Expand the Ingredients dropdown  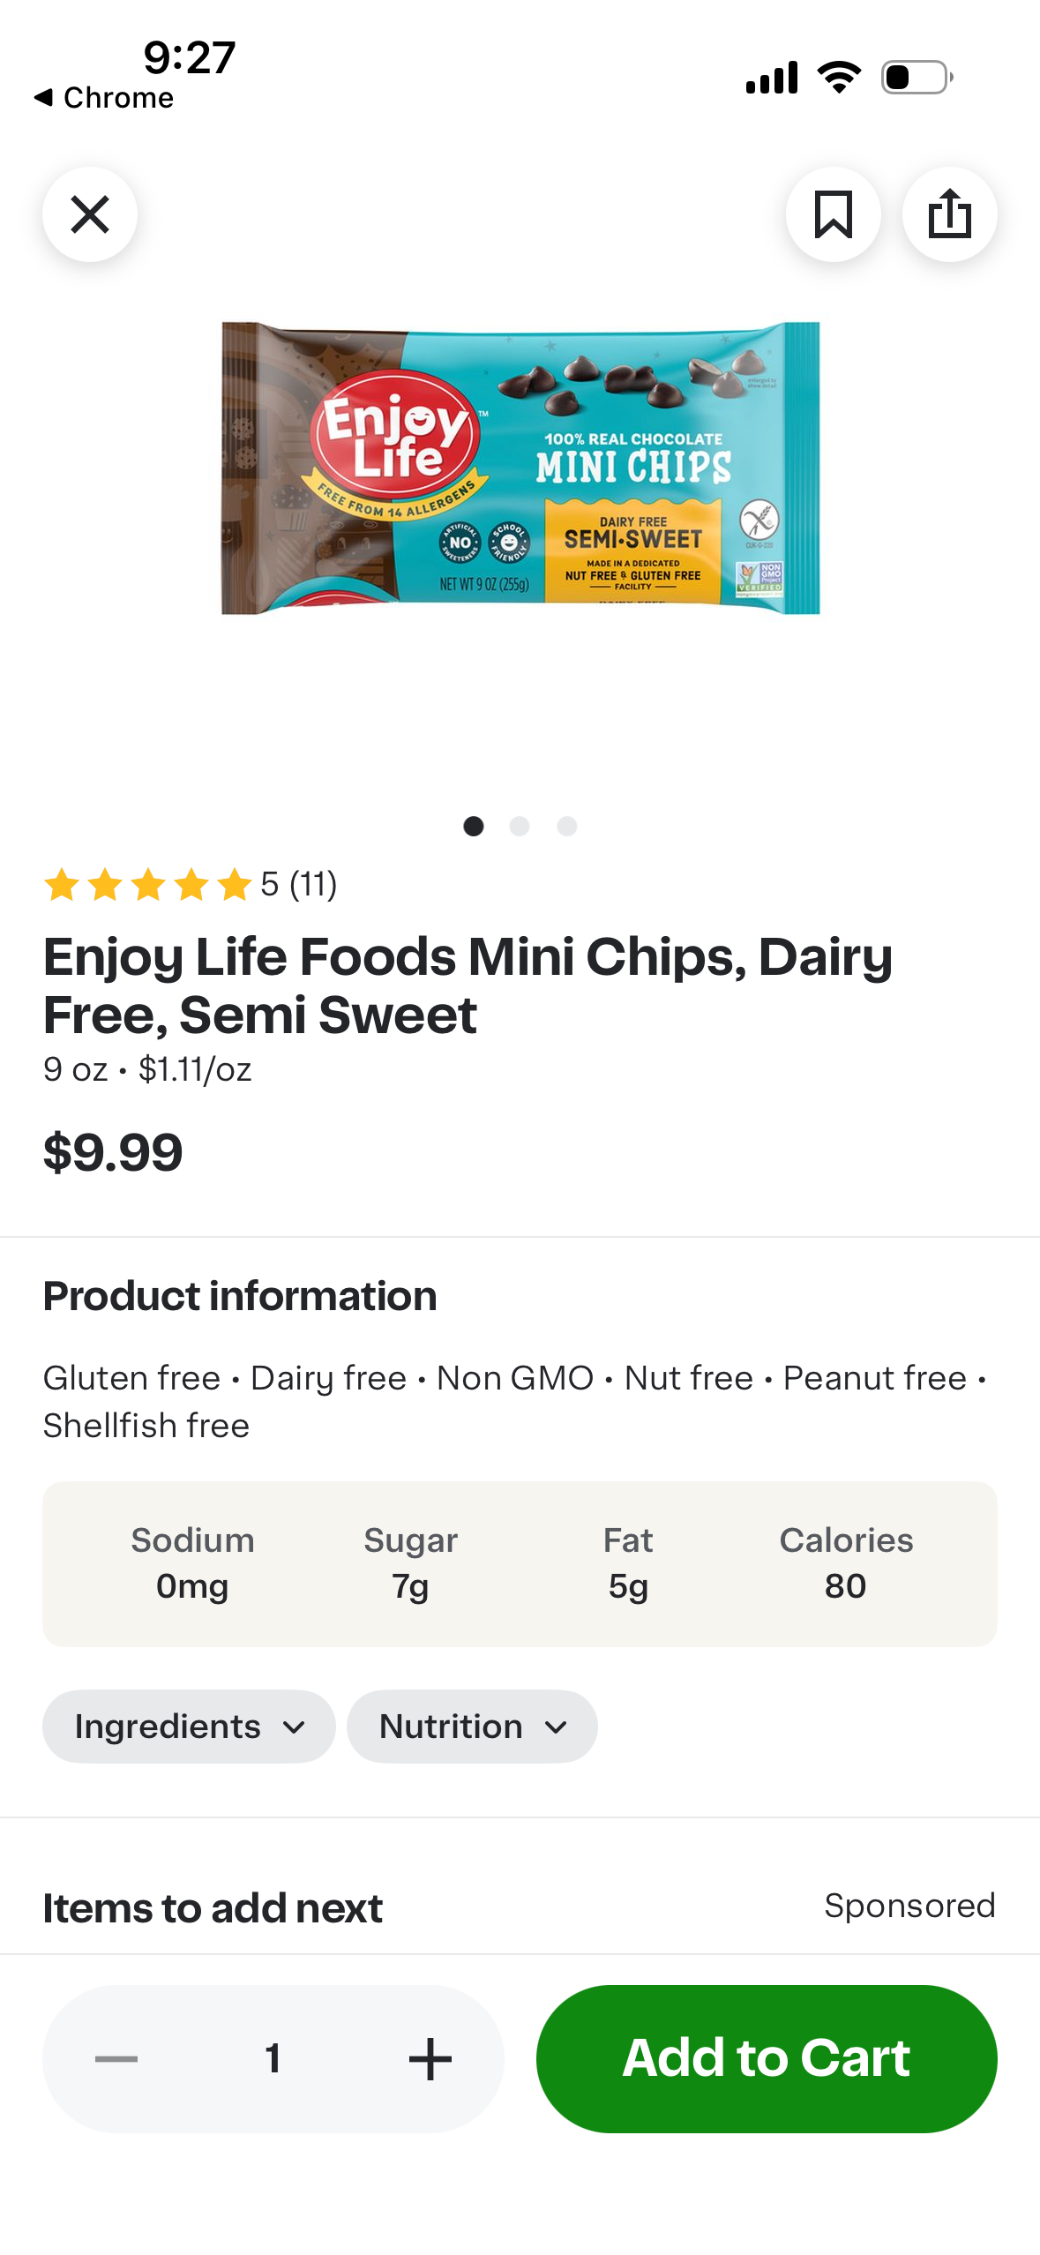(x=189, y=1727)
